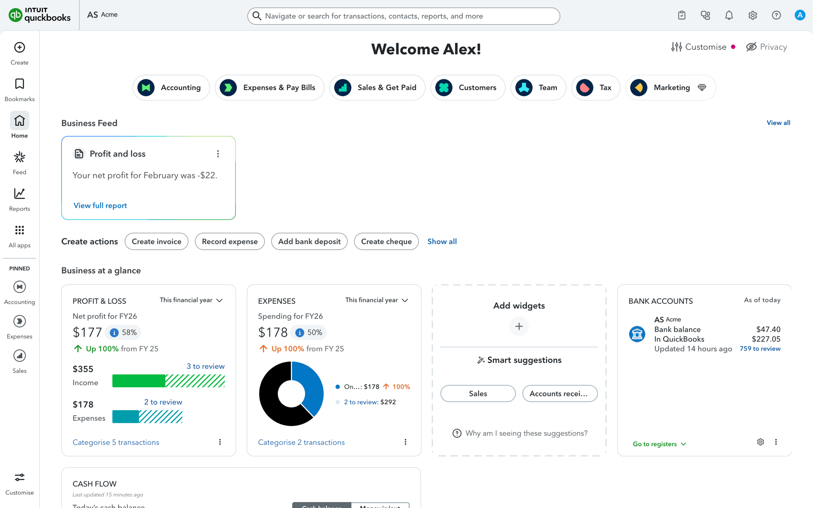Open the tasks clipboard icon in header
The height and width of the screenshot is (508, 813).
(x=682, y=15)
